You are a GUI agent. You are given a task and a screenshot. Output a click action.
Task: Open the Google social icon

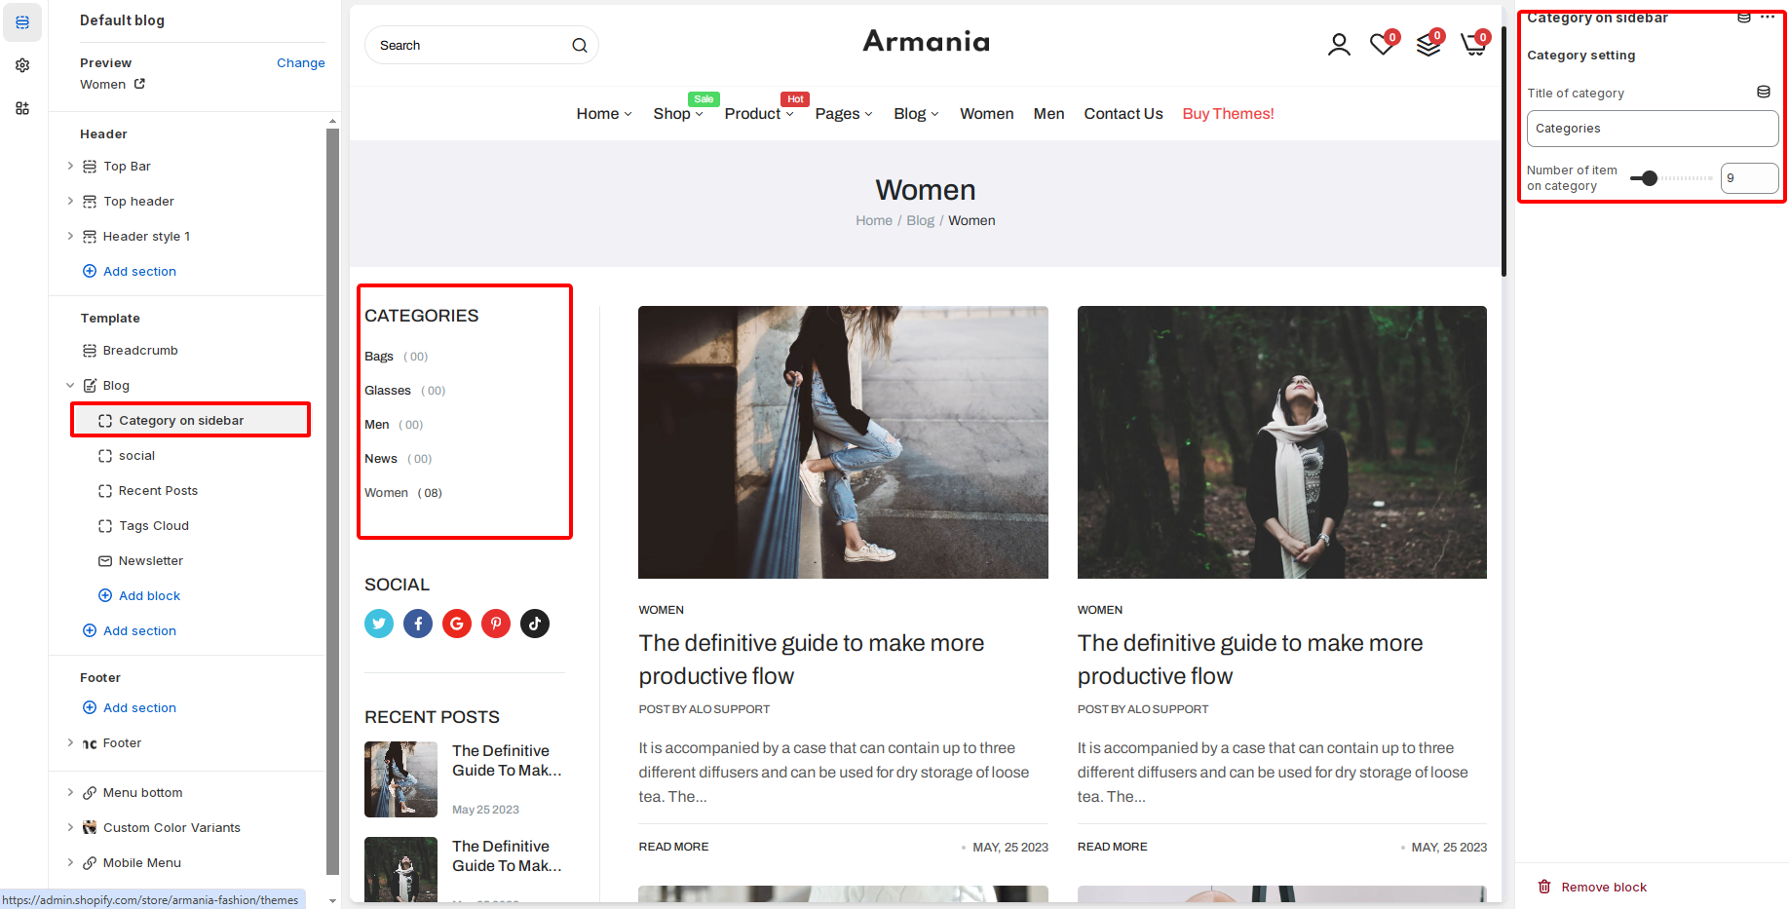point(457,624)
